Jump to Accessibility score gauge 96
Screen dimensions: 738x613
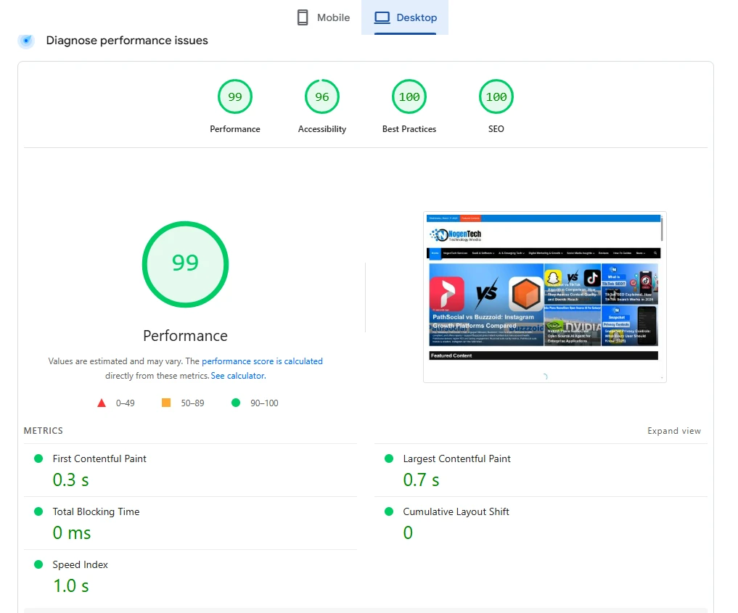322,96
